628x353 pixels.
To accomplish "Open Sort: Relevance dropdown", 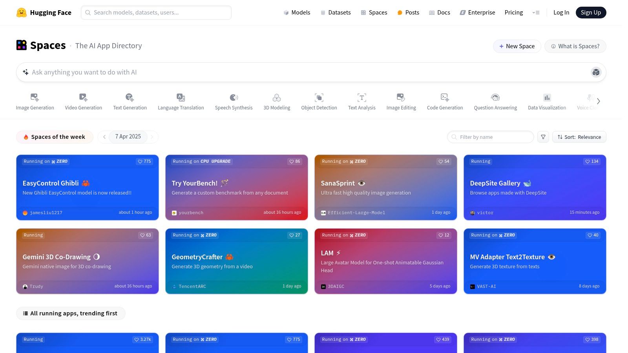I will coord(579,137).
